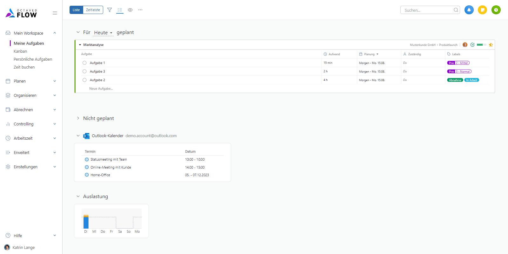The image size is (508, 254).
Task: Click Produktlaunch breadcrumb link
Action: click(448, 45)
